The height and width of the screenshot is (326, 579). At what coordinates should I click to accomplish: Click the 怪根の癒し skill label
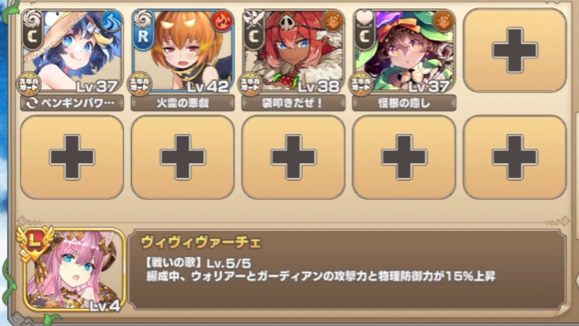404,103
